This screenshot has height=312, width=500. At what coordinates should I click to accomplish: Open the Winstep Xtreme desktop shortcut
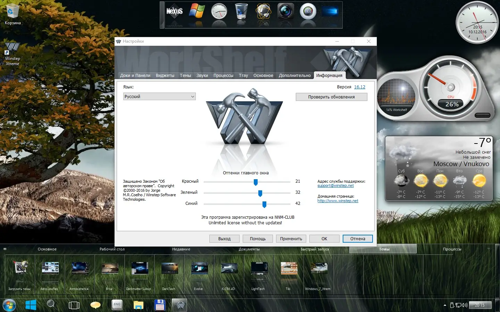12,54
